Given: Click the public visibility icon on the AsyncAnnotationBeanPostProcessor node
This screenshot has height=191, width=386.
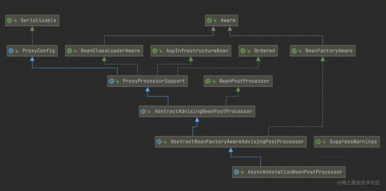Looking at the screenshot, I should (x=242, y=172).
